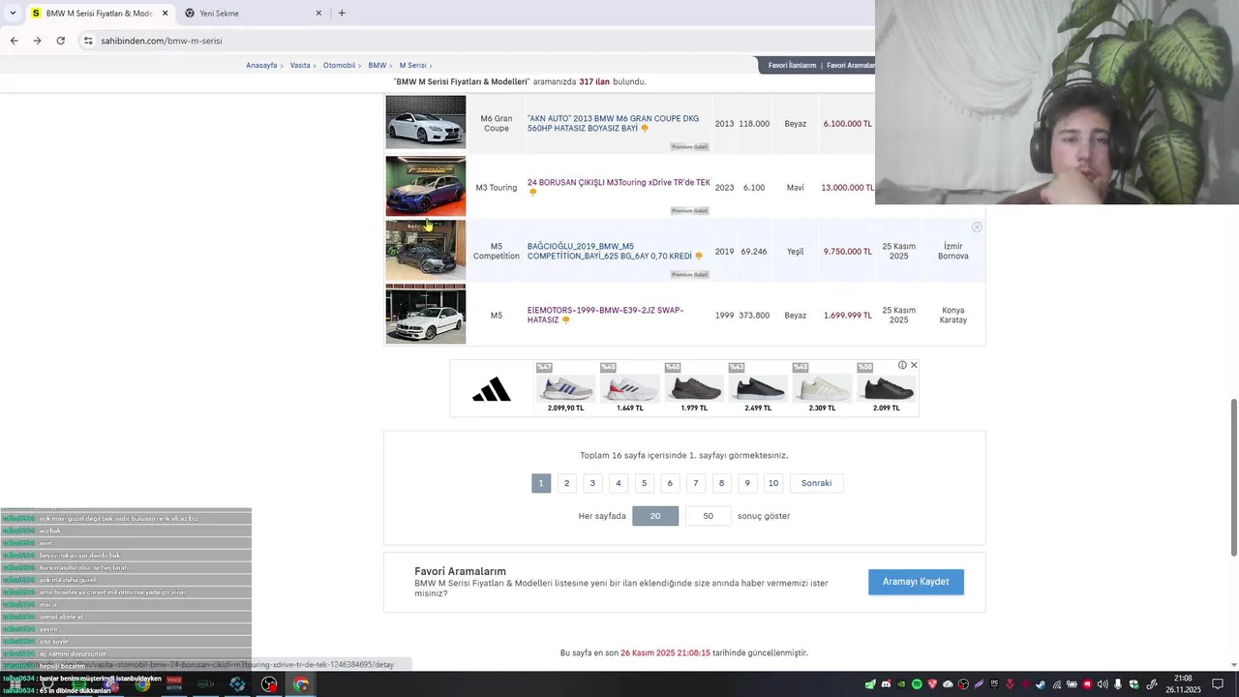
Task: Show 20 results per page
Action: coord(655,516)
